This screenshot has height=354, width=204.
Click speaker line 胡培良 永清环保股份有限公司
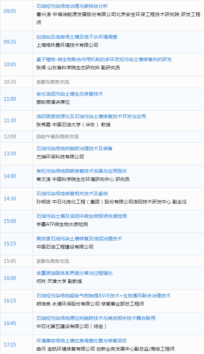coord(90,304)
